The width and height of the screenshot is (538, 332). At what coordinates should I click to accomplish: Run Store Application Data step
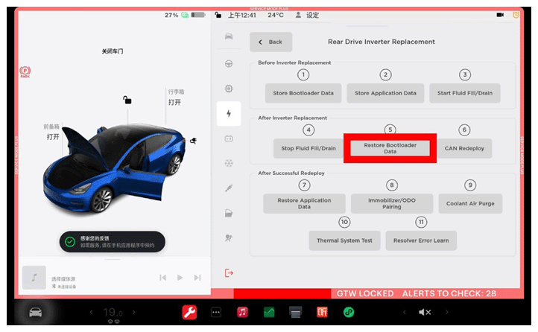pyautogui.click(x=385, y=93)
